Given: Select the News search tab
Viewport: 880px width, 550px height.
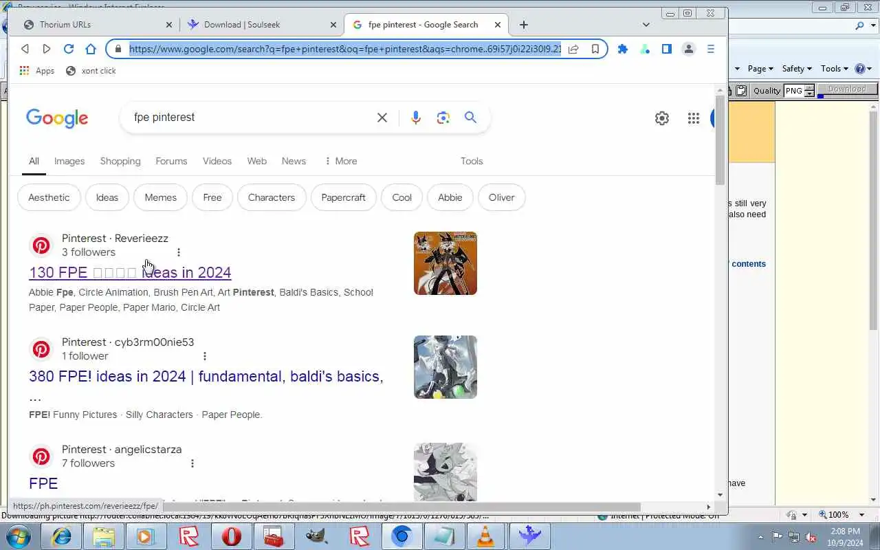Looking at the screenshot, I should pos(294,161).
